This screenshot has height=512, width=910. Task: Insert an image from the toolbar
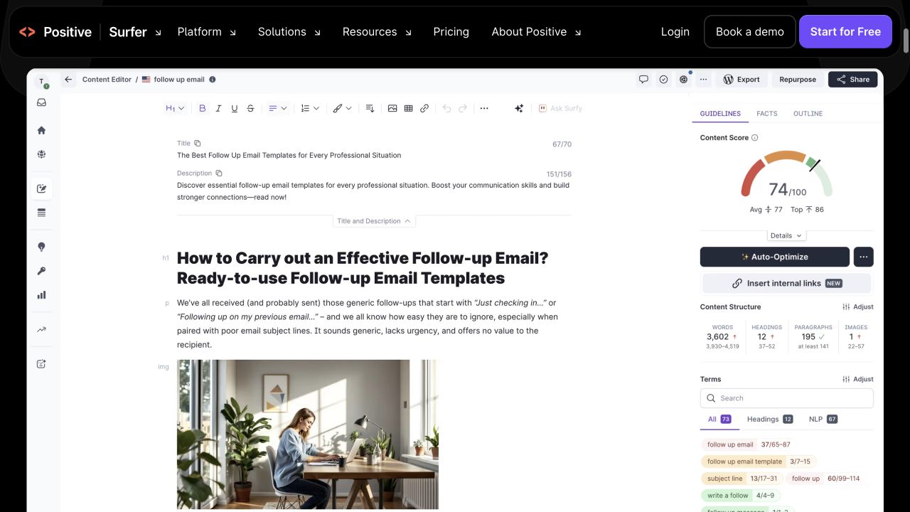pos(392,108)
